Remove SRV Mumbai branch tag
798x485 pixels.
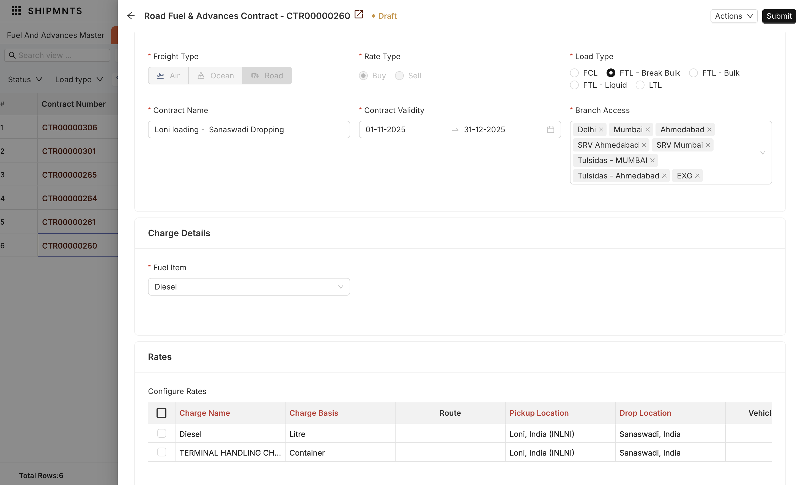(x=708, y=145)
